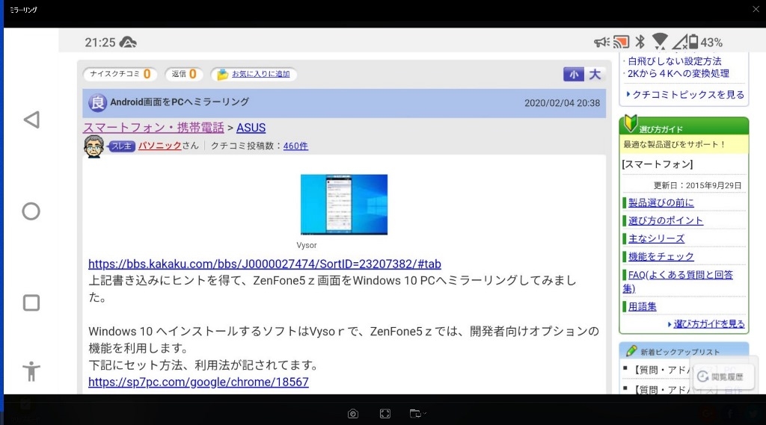Select large font size 大
The width and height of the screenshot is (766, 425).
click(595, 74)
